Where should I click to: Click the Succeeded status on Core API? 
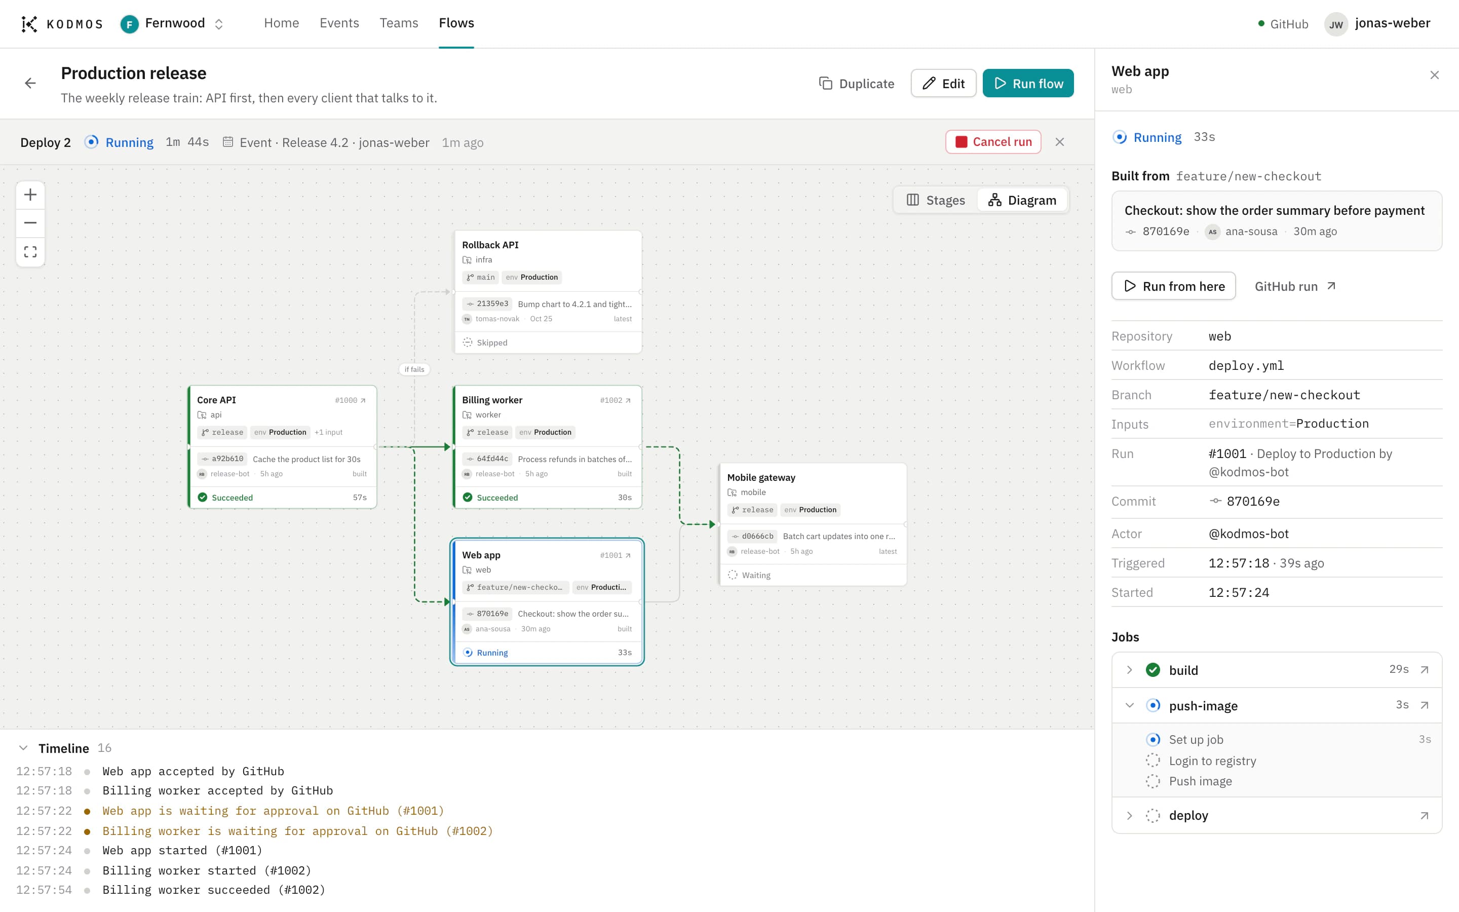click(x=225, y=498)
